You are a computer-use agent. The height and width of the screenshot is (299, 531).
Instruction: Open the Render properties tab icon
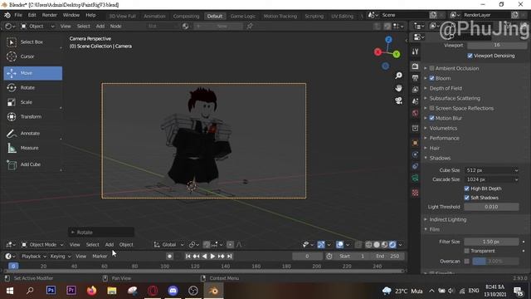(415, 66)
